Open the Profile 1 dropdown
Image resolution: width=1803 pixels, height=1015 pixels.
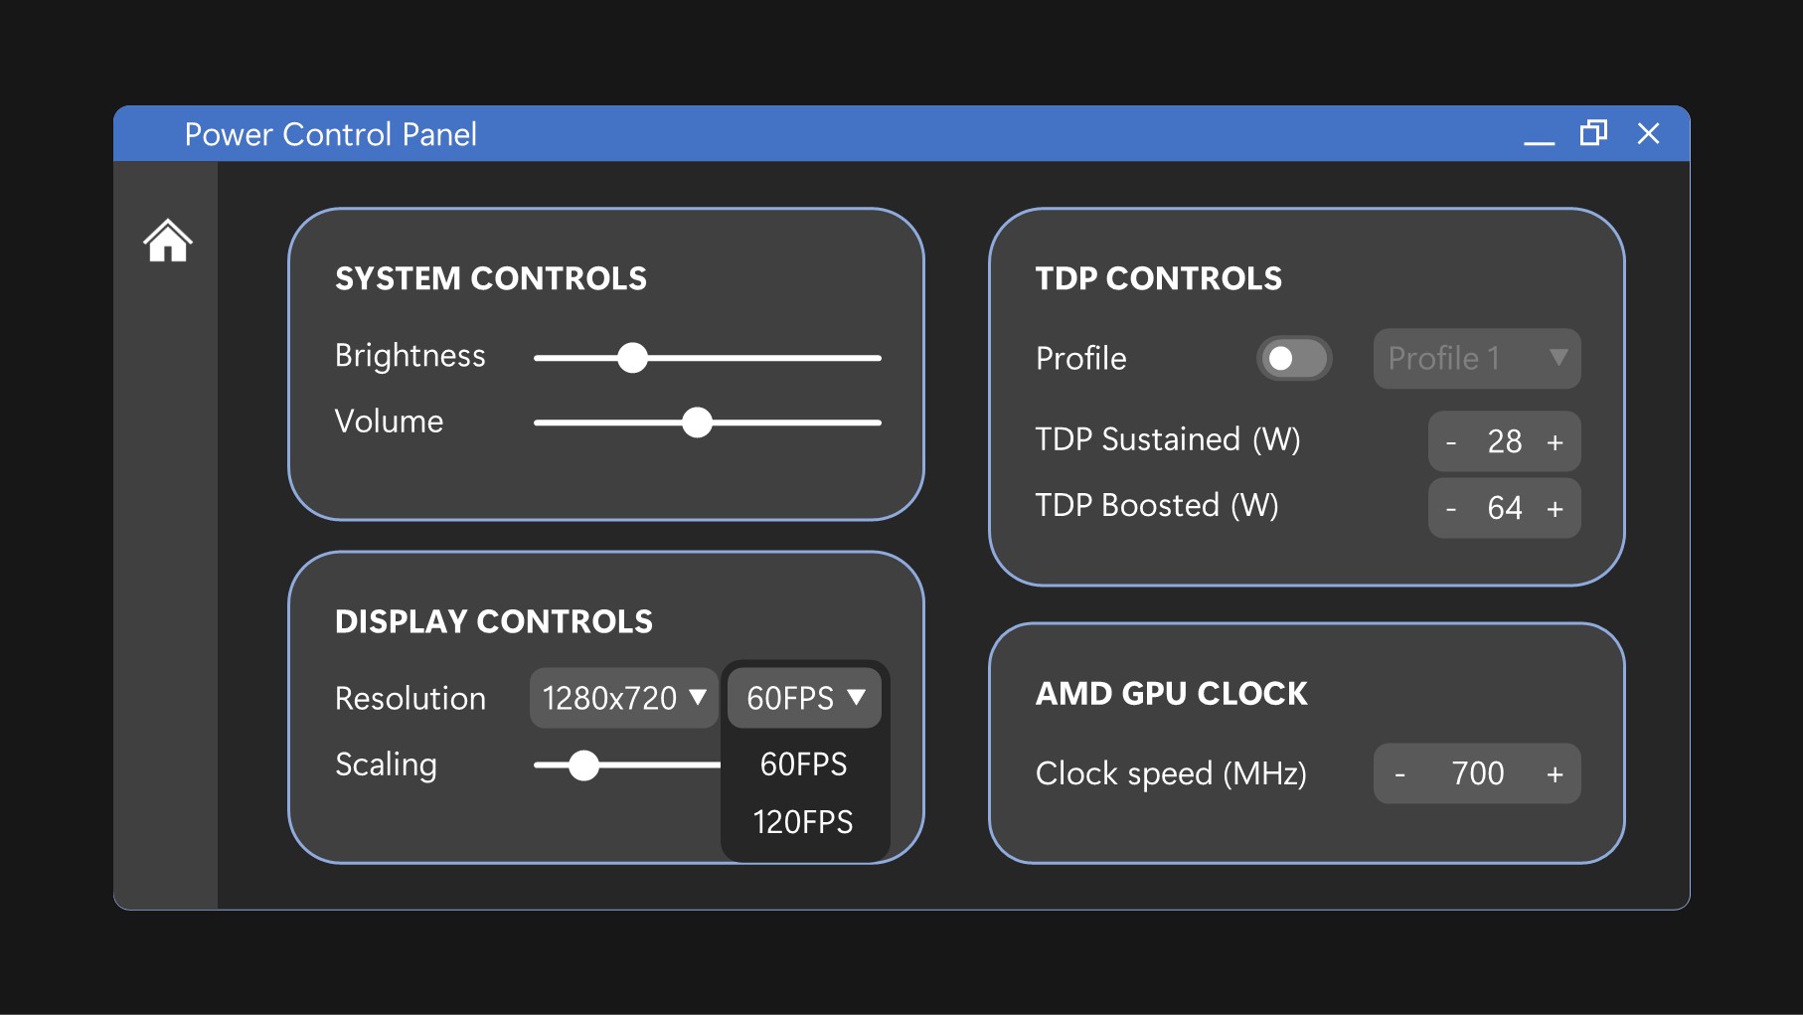pyautogui.click(x=1476, y=358)
